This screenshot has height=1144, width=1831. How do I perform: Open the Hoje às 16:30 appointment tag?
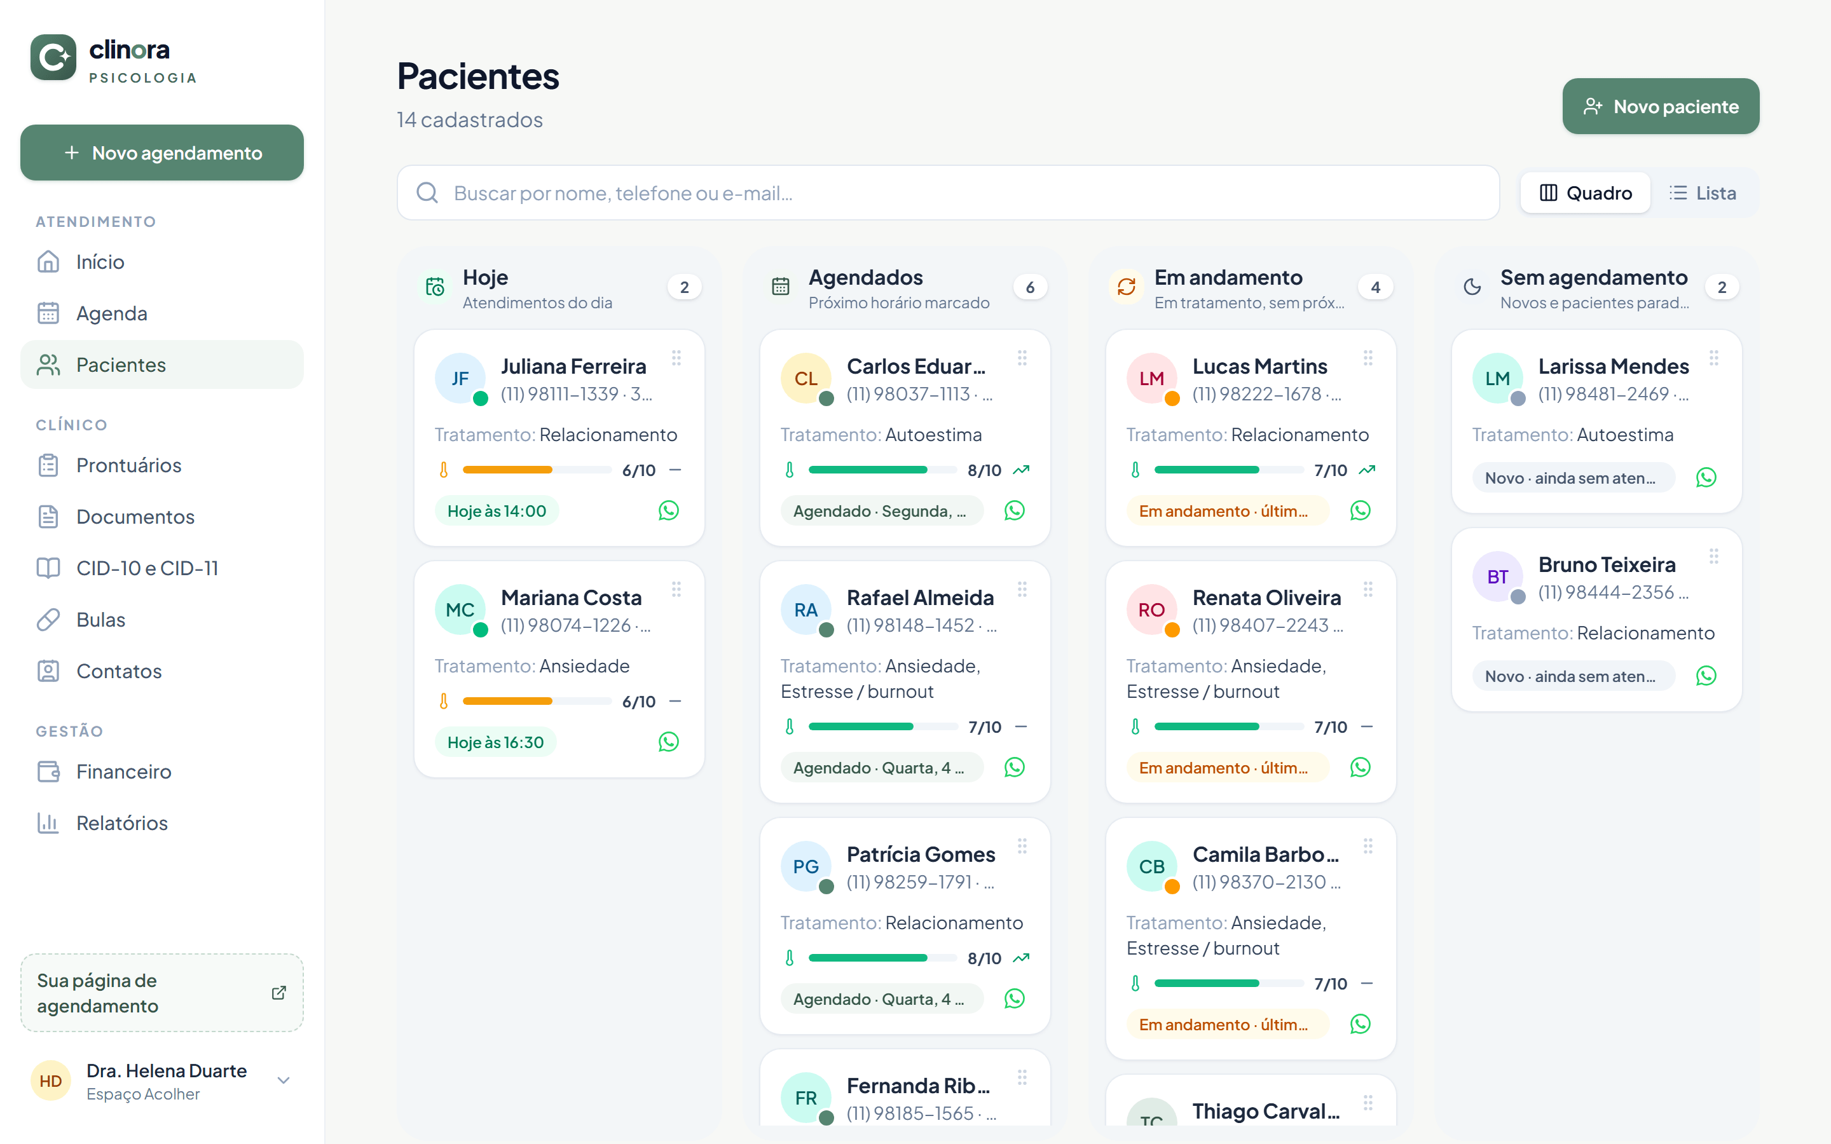point(496,742)
